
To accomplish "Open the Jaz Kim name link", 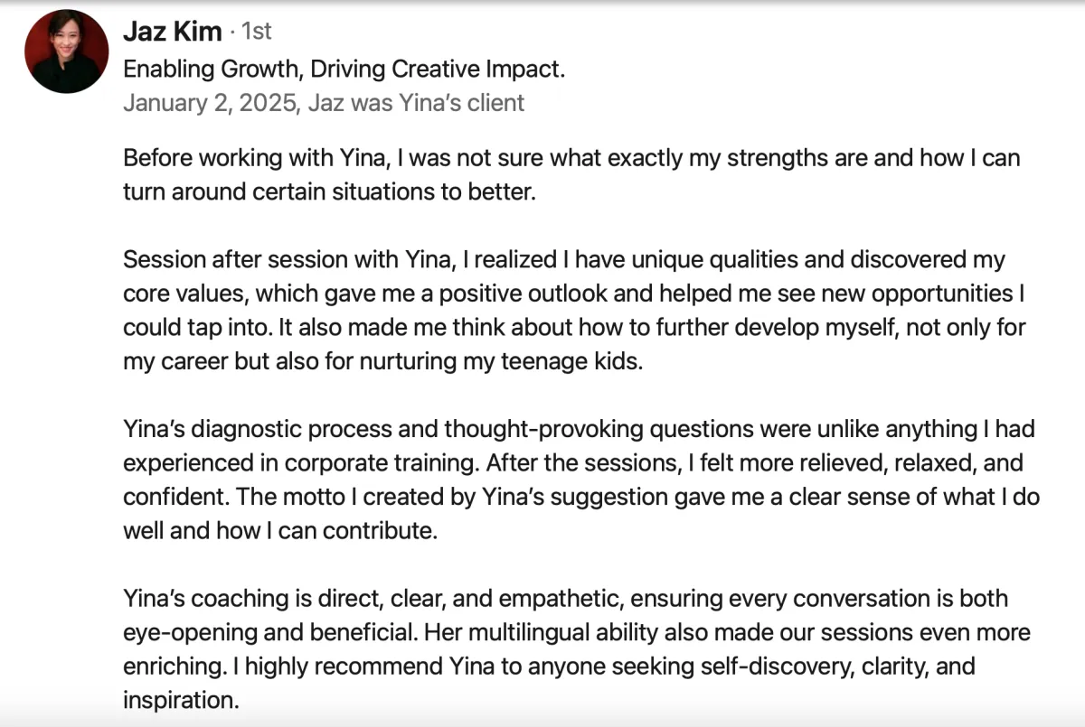I will pyautogui.click(x=172, y=32).
